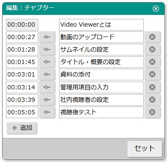Viewport: 167px width, 162px height.
Task: Click the set-time icon beside 00:01:28
Action: point(47,49)
